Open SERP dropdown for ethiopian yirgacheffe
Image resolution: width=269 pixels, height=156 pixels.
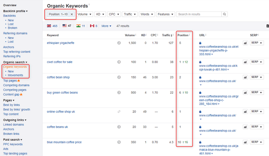tap(257, 43)
